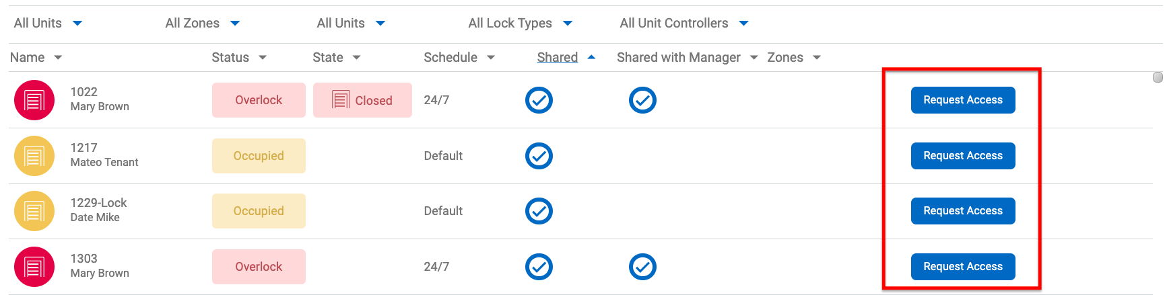Viewport: 1167px width, 295px height.
Task: Click the yellow unit icon for 1217
Action: pyautogui.click(x=34, y=156)
